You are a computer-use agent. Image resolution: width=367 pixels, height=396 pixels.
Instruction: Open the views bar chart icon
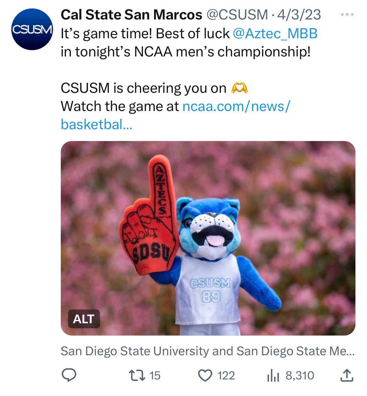coord(273,375)
